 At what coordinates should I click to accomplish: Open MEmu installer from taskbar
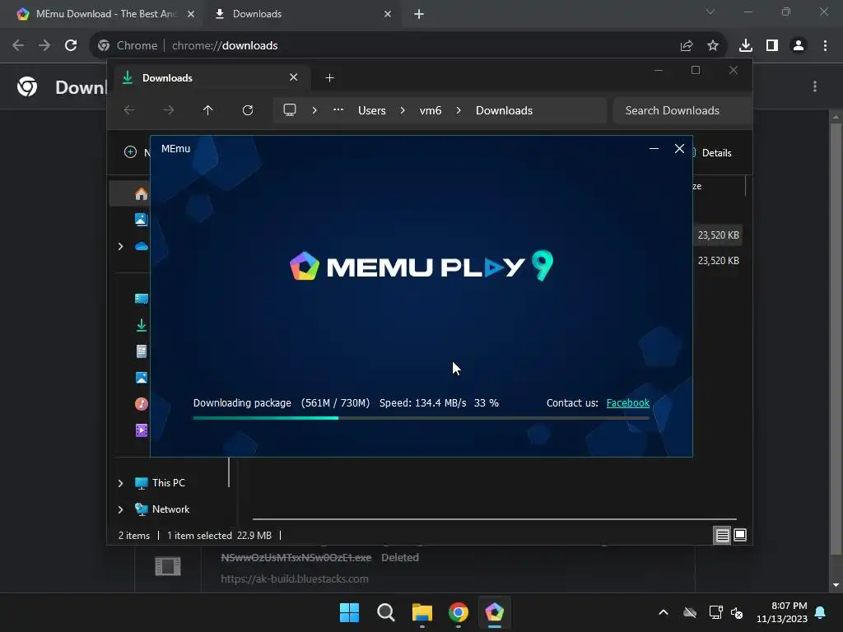pyautogui.click(x=494, y=612)
